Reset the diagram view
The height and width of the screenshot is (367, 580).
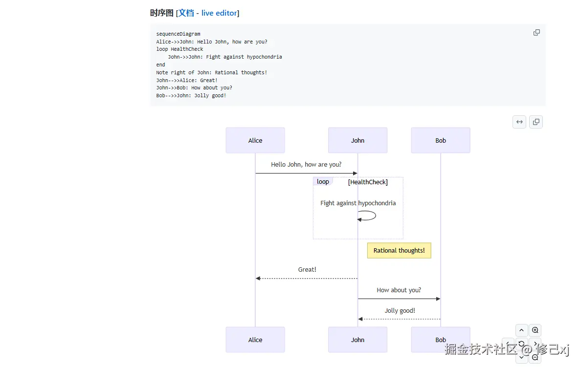coord(521,344)
